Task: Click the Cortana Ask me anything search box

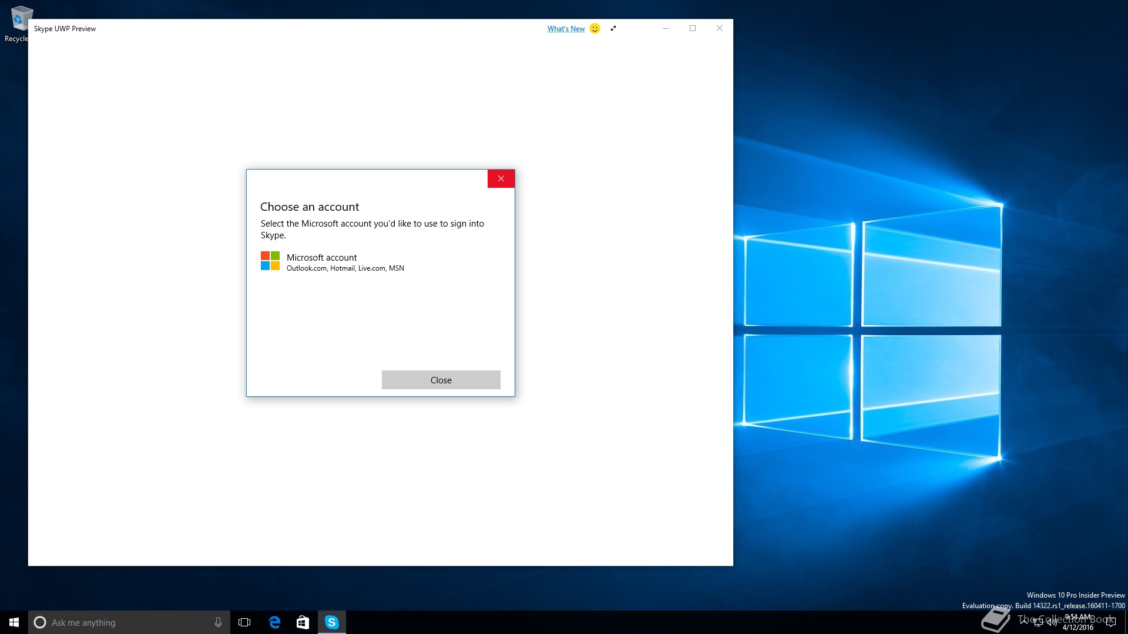Action: coord(129,622)
